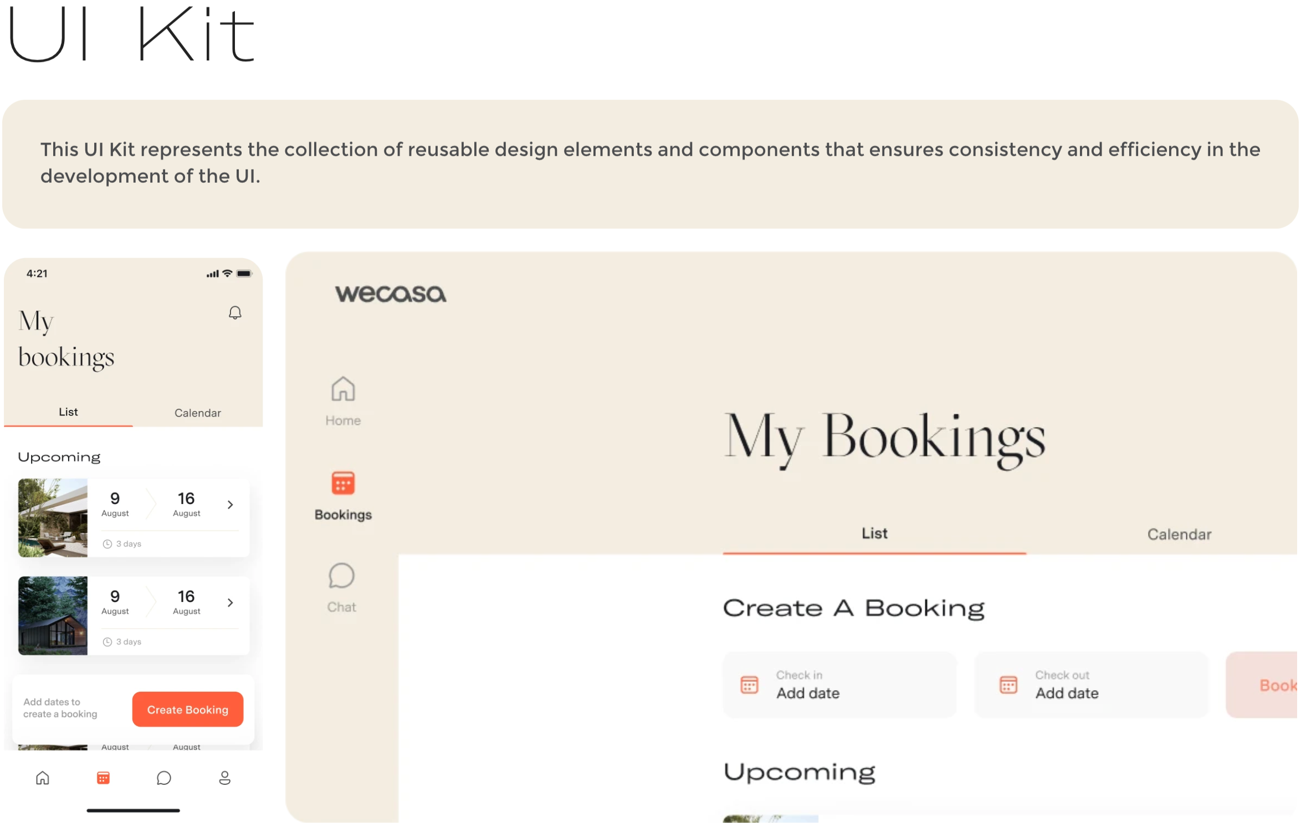Expand the second booking's chevron arrow

tap(230, 603)
